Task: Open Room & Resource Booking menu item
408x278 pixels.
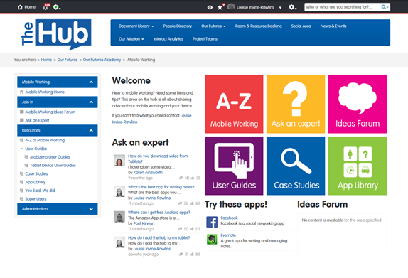Action: (259, 26)
